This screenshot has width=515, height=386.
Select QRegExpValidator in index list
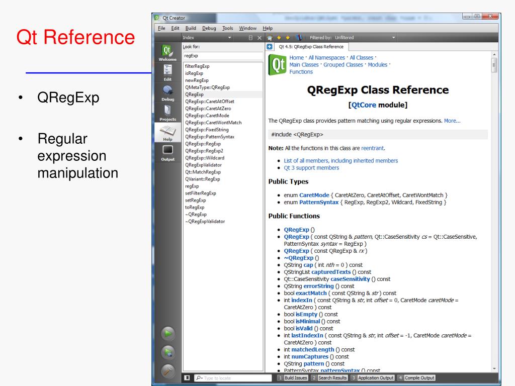coord(223,165)
